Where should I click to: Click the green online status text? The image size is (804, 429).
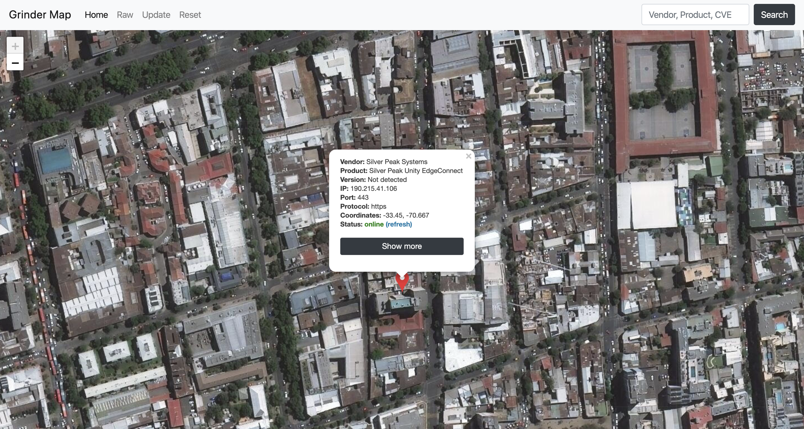[374, 224]
